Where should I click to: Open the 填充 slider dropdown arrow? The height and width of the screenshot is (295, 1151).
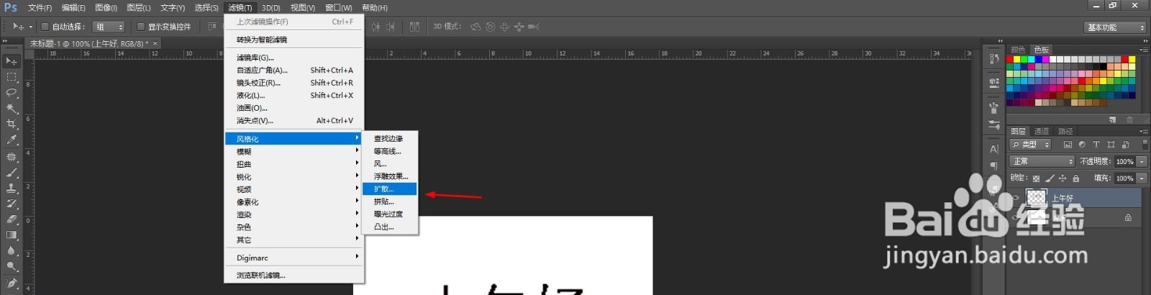click(1142, 178)
